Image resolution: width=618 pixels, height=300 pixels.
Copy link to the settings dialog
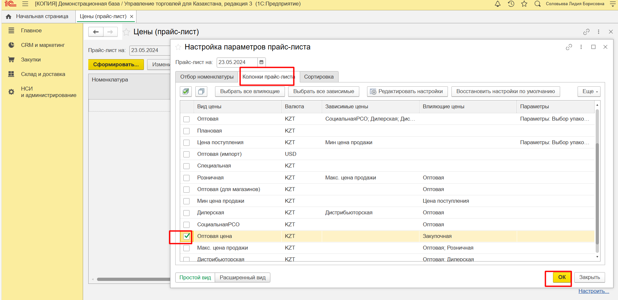pyautogui.click(x=569, y=47)
